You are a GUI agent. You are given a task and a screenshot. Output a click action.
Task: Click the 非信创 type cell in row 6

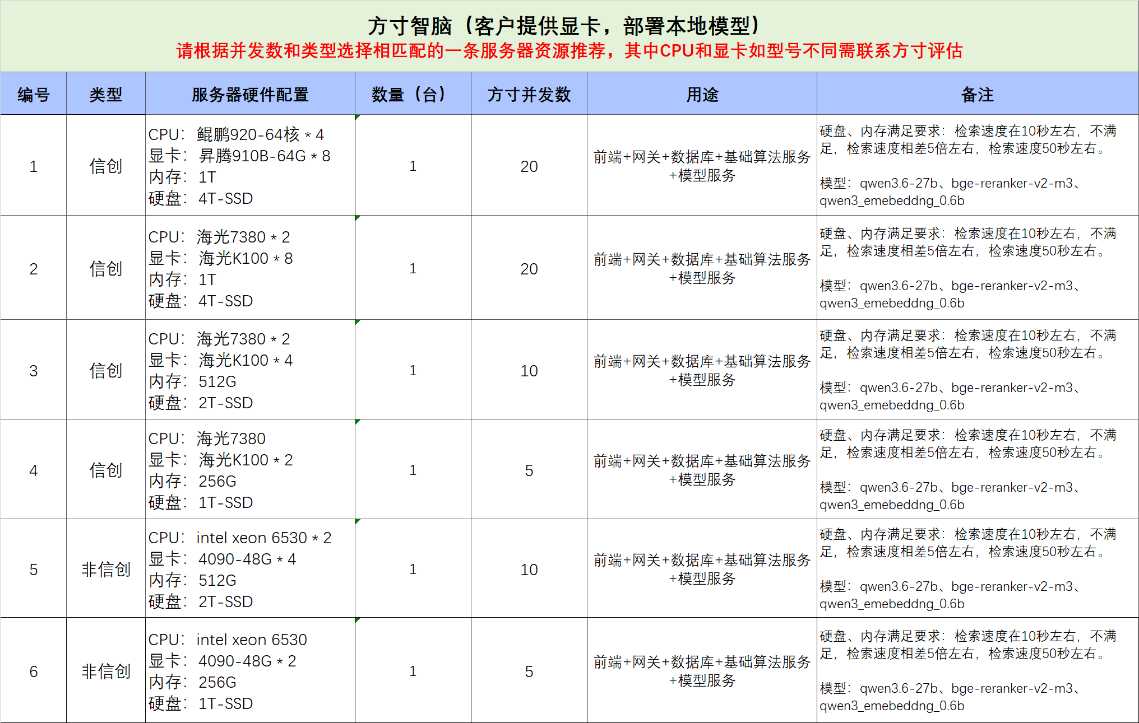click(106, 671)
